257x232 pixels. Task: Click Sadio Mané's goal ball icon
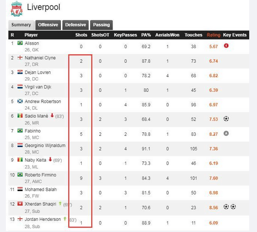(x=226, y=118)
